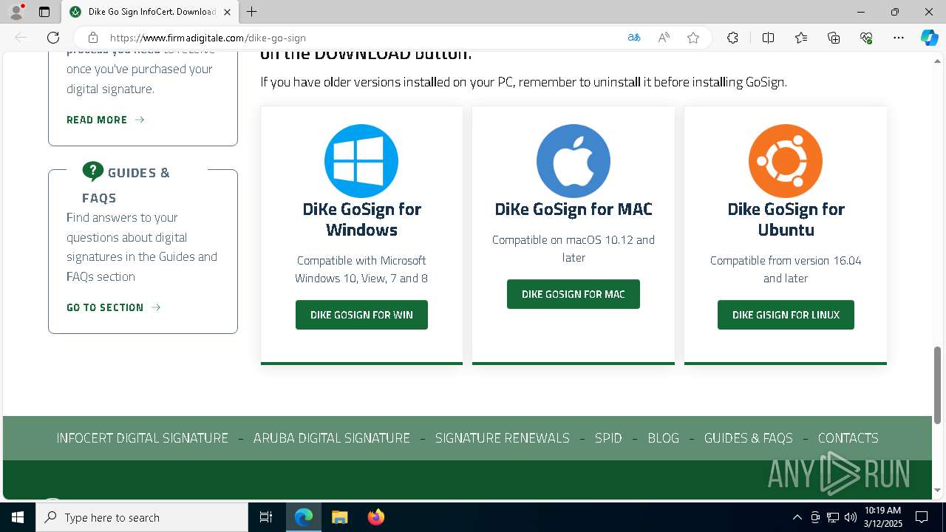Screen dimensions: 946x532
Task: Click 'Compatible on macOS 10.12 and later' text
Action: pos(574,249)
